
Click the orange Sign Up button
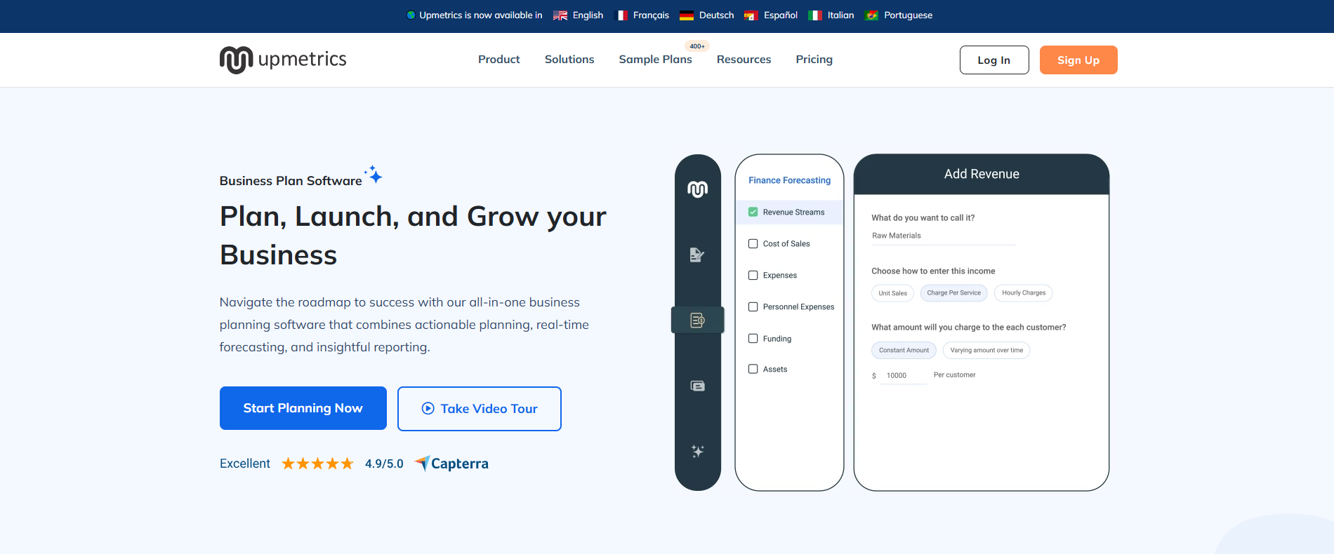(1078, 60)
